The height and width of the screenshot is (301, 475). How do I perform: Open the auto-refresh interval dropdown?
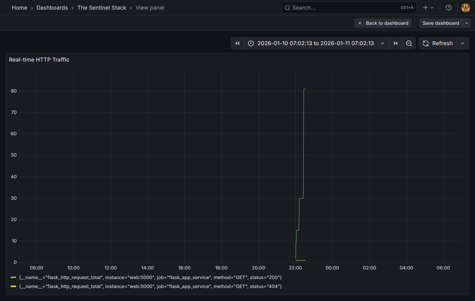coord(462,43)
